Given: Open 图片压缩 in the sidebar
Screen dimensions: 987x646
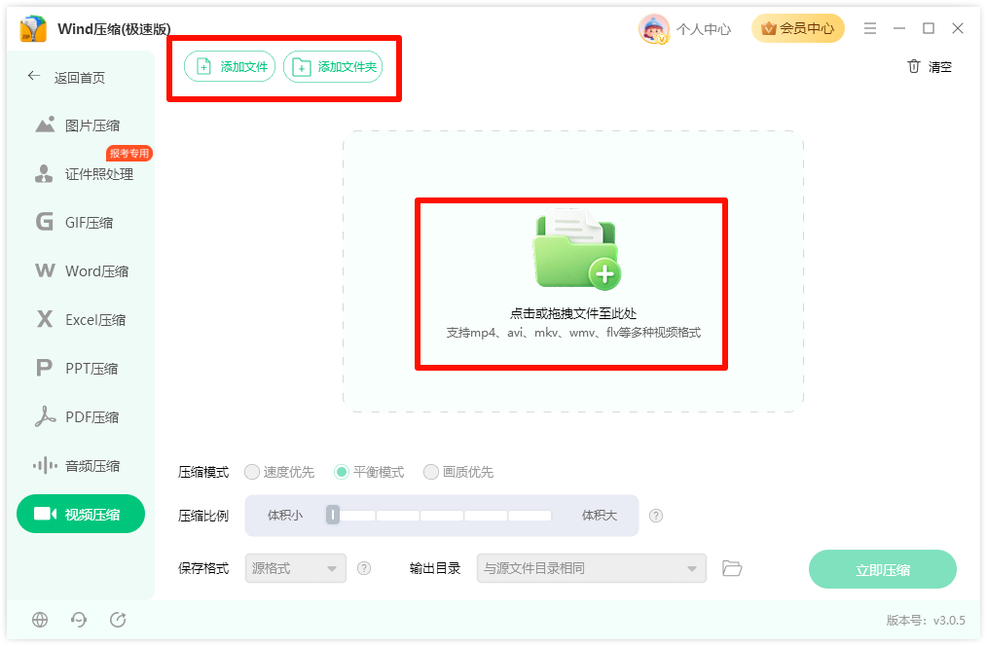Looking at the screenshot, I should [x=78, y=126].
